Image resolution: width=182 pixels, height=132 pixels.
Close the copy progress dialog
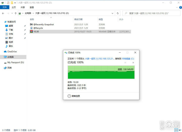[135, 52]
